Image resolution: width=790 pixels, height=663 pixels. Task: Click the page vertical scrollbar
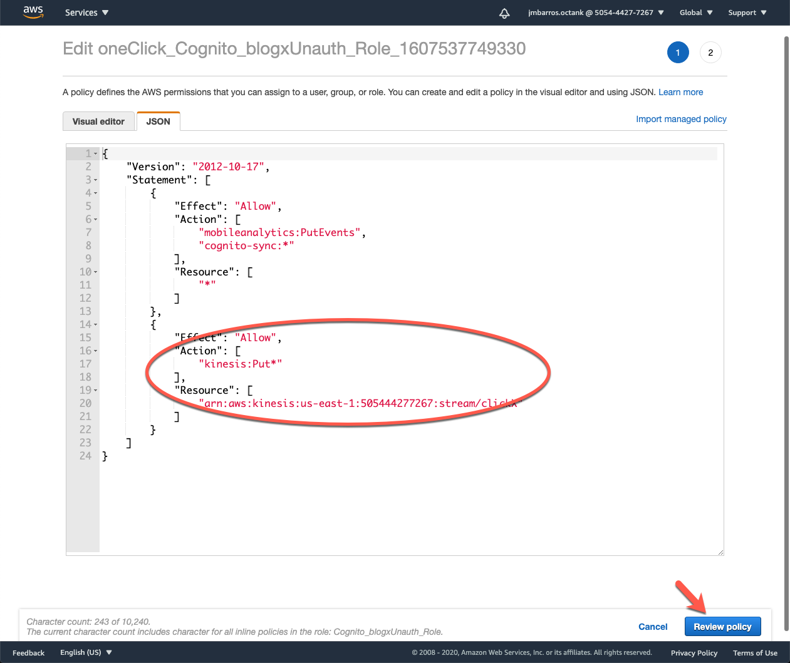[x=786, y=335]
